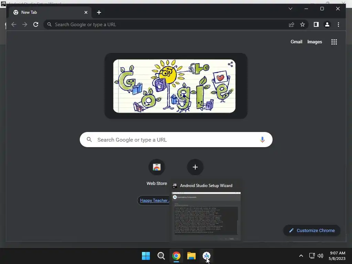Click the Add shortcut plus button
The width and height of the screenshot is (352, 264).
coord(195,167)
